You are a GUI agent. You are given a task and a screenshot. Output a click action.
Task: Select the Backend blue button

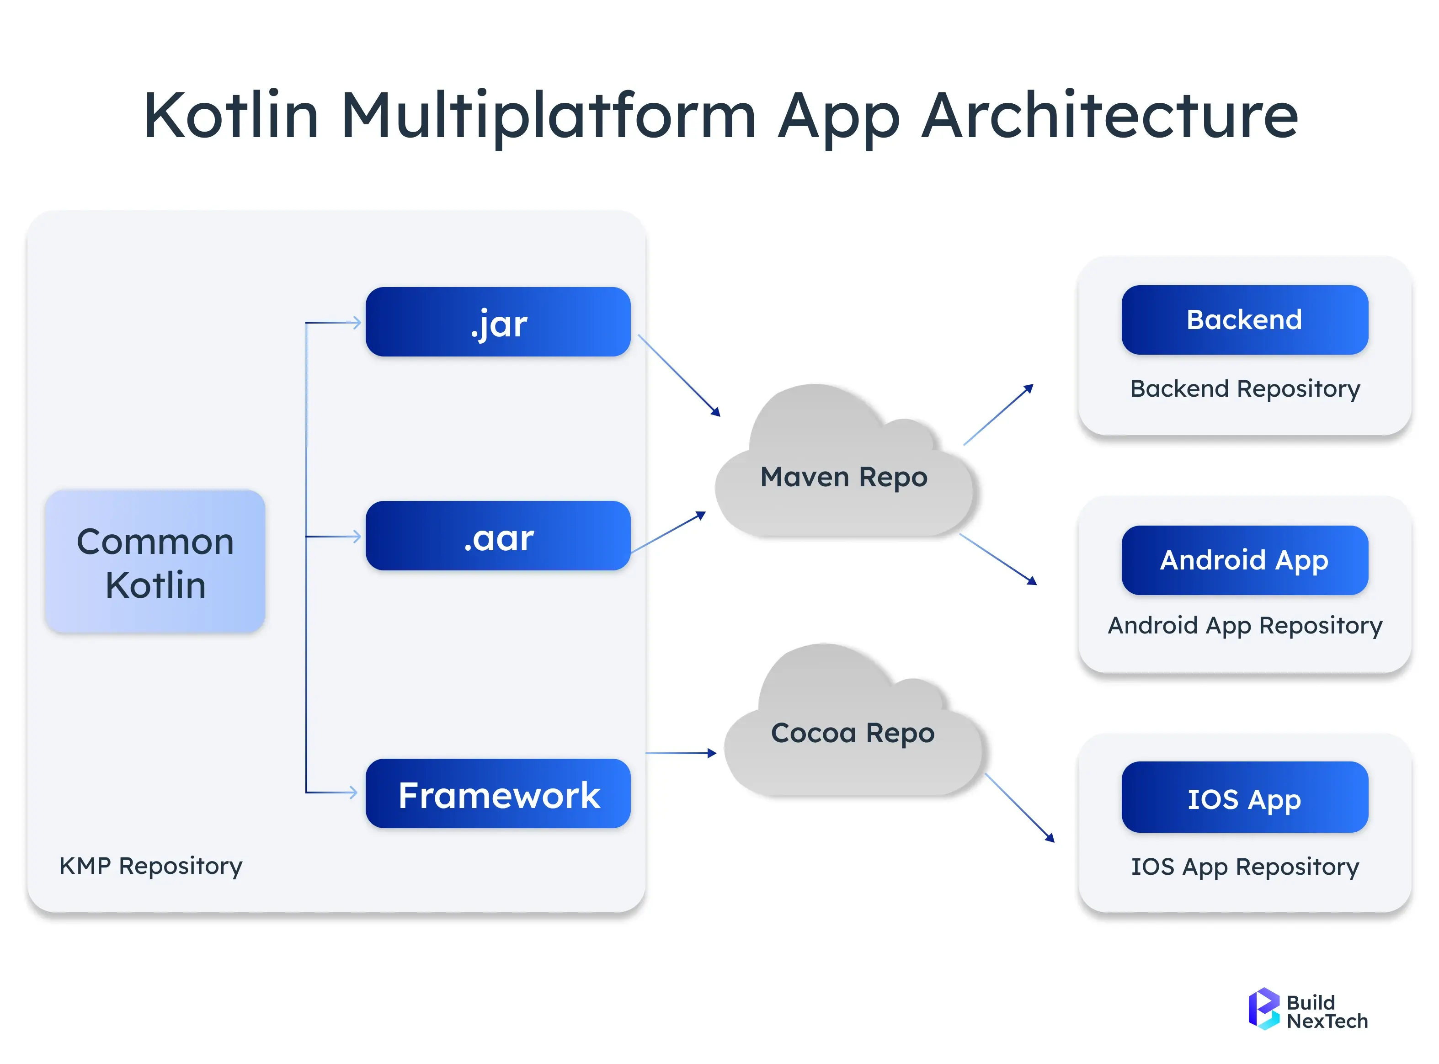(1244, 320)
